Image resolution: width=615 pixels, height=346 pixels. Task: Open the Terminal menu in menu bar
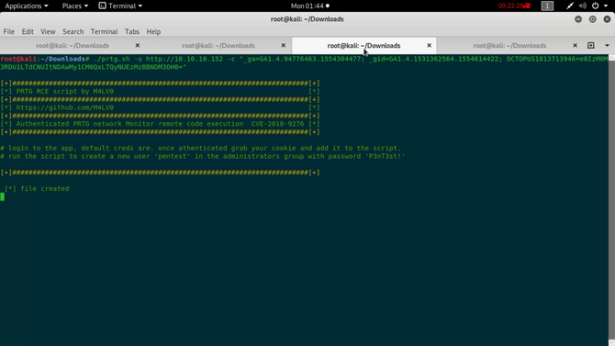pos(104,31)
